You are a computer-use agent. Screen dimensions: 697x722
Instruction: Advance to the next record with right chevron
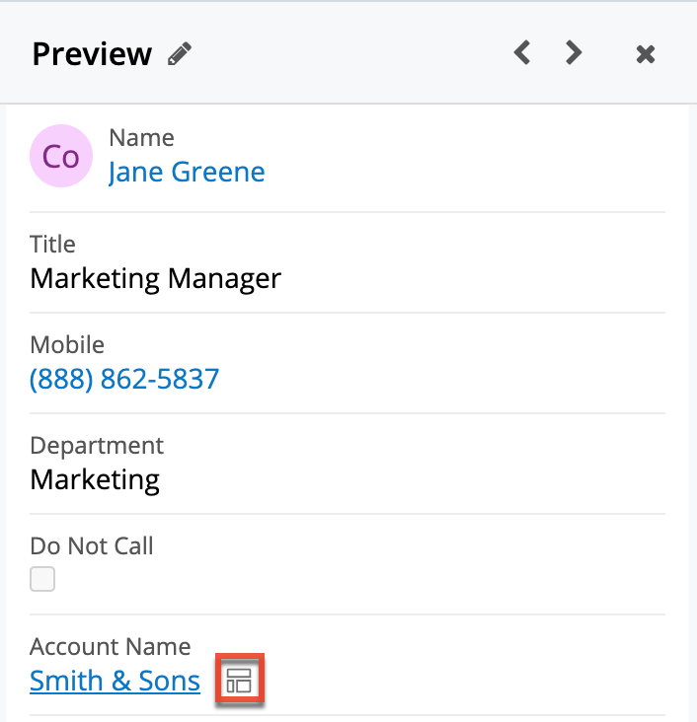pos(574,53)
